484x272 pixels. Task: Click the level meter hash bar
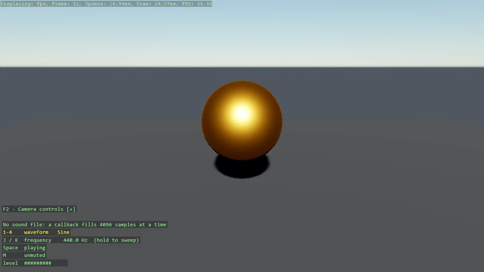click(38, 263)
